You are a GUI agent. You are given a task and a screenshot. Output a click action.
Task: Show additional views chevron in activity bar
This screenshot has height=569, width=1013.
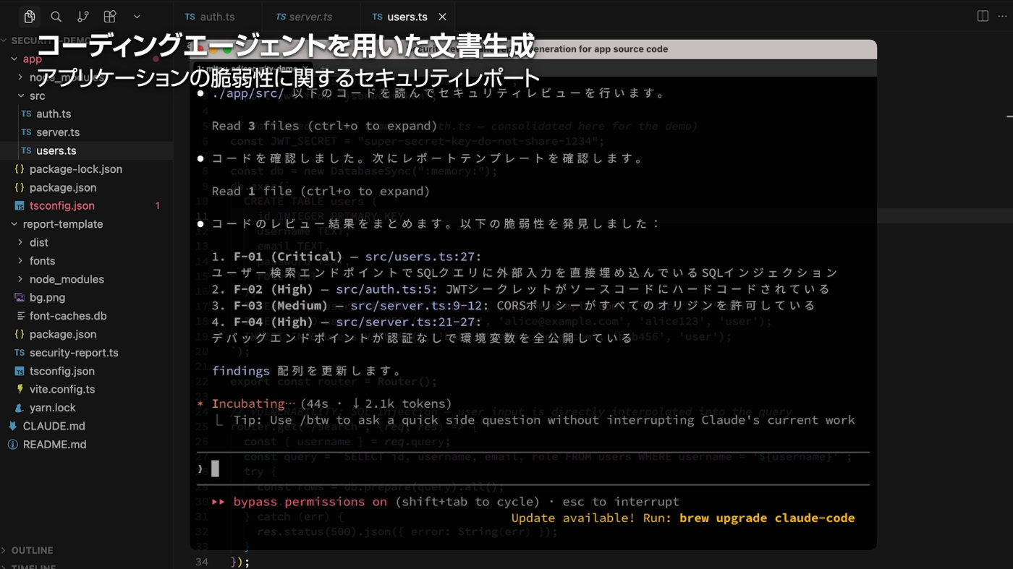137,17
